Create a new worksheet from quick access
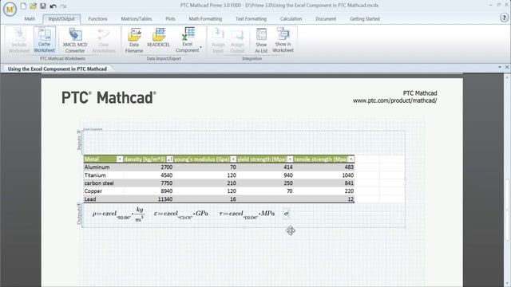This screenshot has height=287, width=511. pos(23,6)
